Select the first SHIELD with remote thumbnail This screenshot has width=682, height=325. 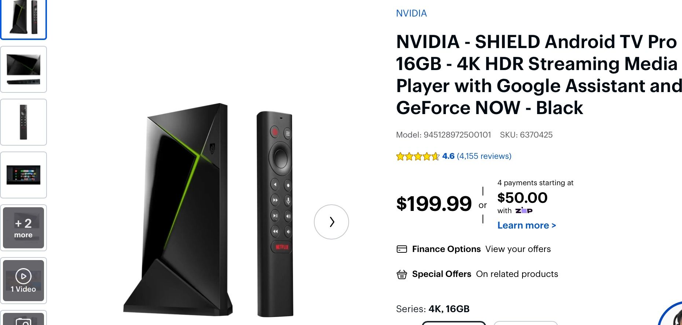tap(23, 18)
